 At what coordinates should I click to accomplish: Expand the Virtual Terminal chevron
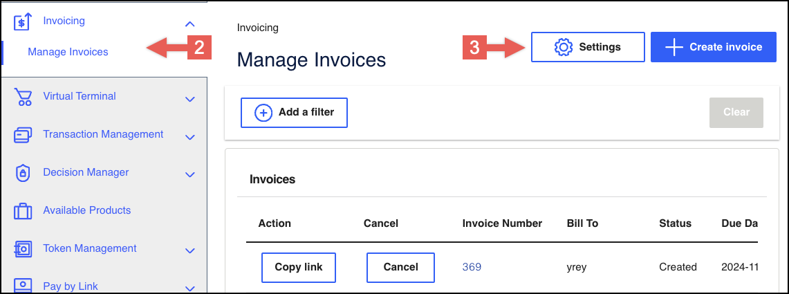tap(190, 100)
